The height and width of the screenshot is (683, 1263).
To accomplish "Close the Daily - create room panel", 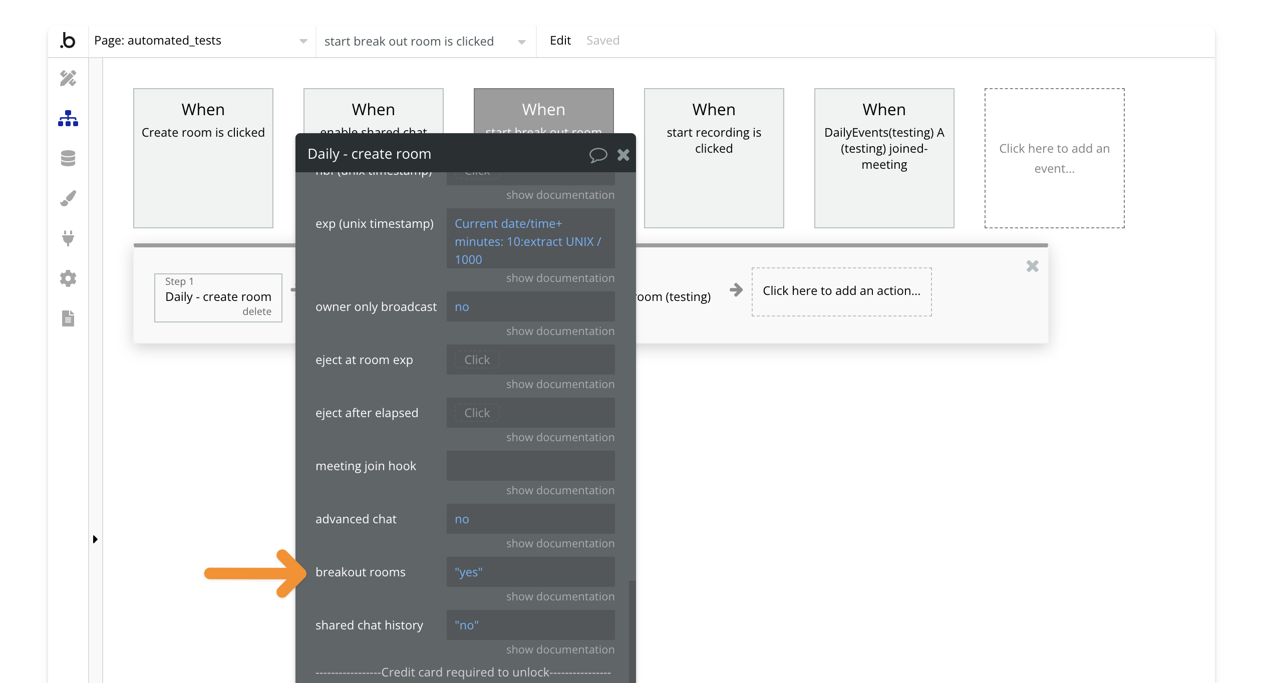I will click(x=623, y=155).
